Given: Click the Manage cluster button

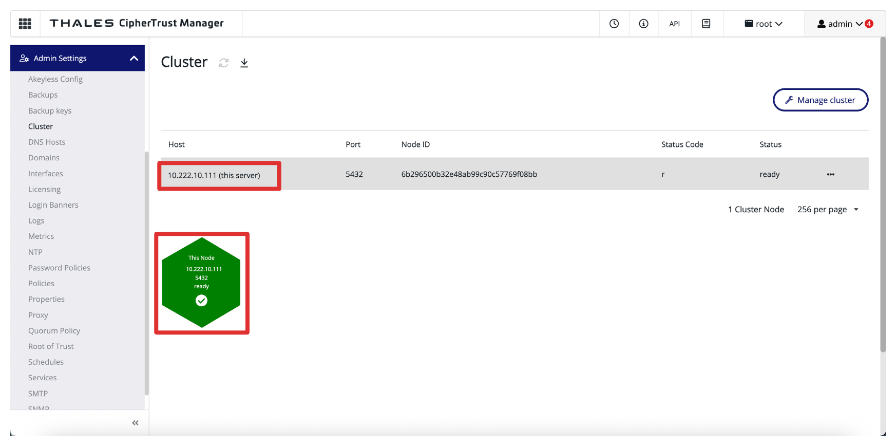Looking at the screenshot, I should (820, 100).
